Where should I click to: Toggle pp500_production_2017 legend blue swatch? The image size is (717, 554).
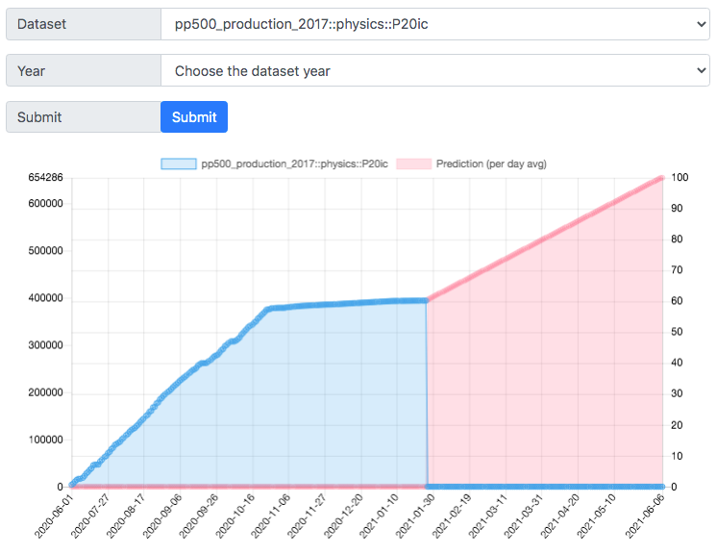tap(179, 164)
